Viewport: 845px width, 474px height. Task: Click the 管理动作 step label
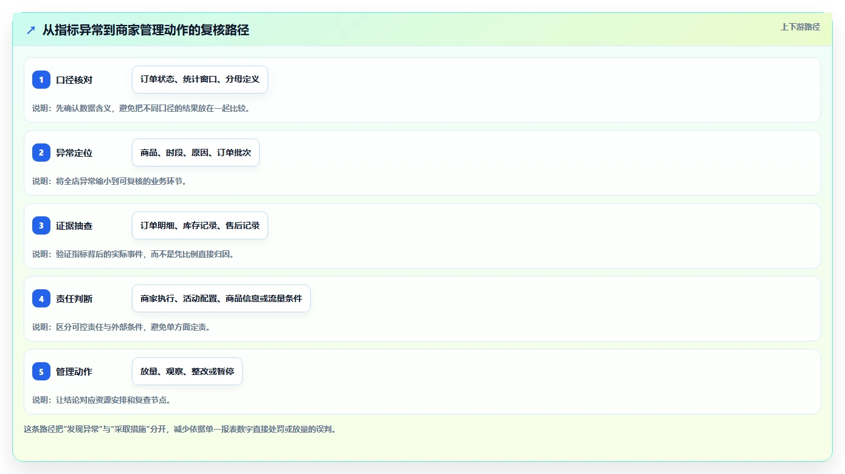(x=74, y=371)
